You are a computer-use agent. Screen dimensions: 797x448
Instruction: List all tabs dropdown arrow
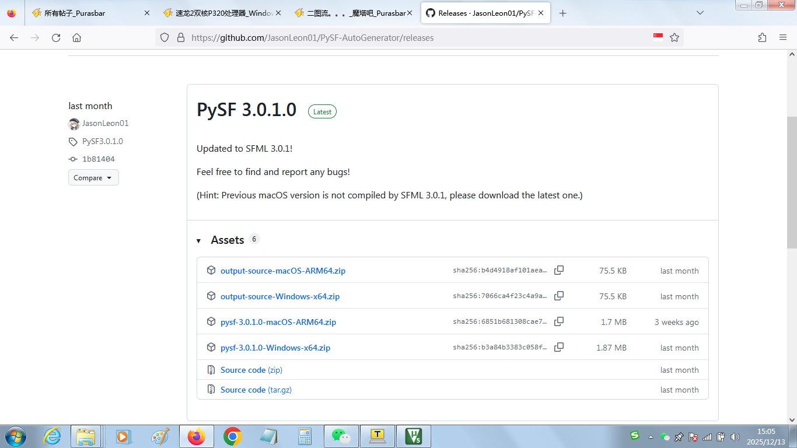pos(700,13)
